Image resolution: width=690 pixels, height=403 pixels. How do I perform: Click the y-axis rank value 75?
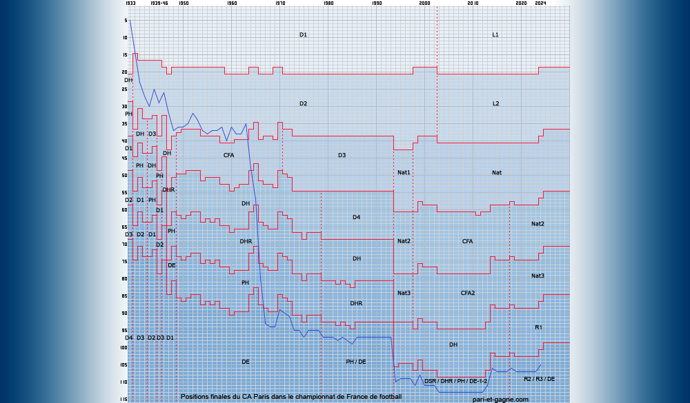124,262
